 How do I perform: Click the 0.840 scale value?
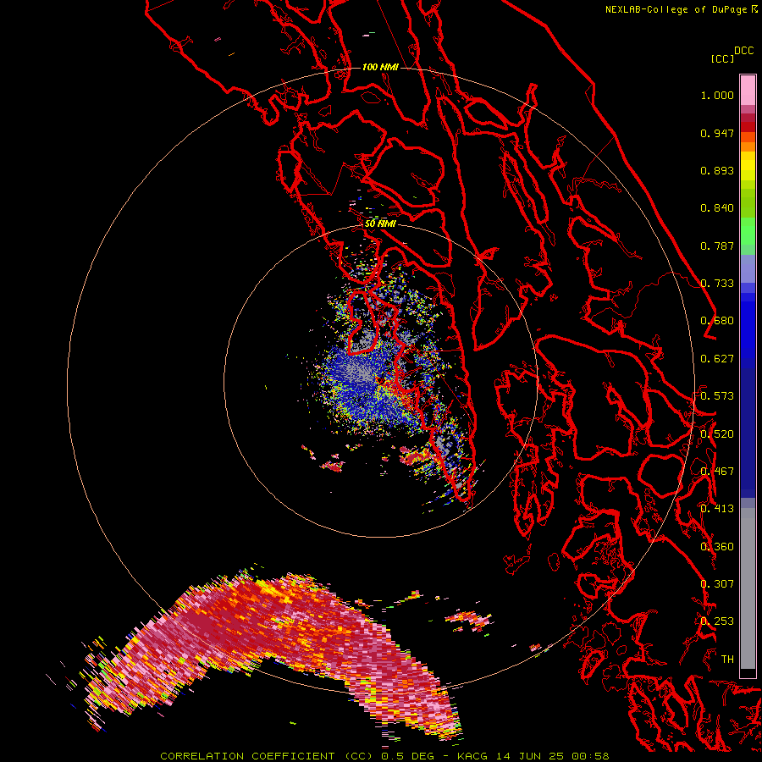coord(717,208)
